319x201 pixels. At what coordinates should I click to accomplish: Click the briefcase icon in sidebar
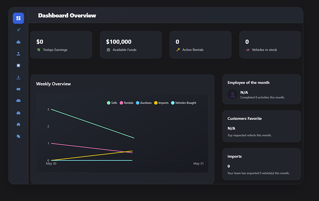(x=18, y=42)
